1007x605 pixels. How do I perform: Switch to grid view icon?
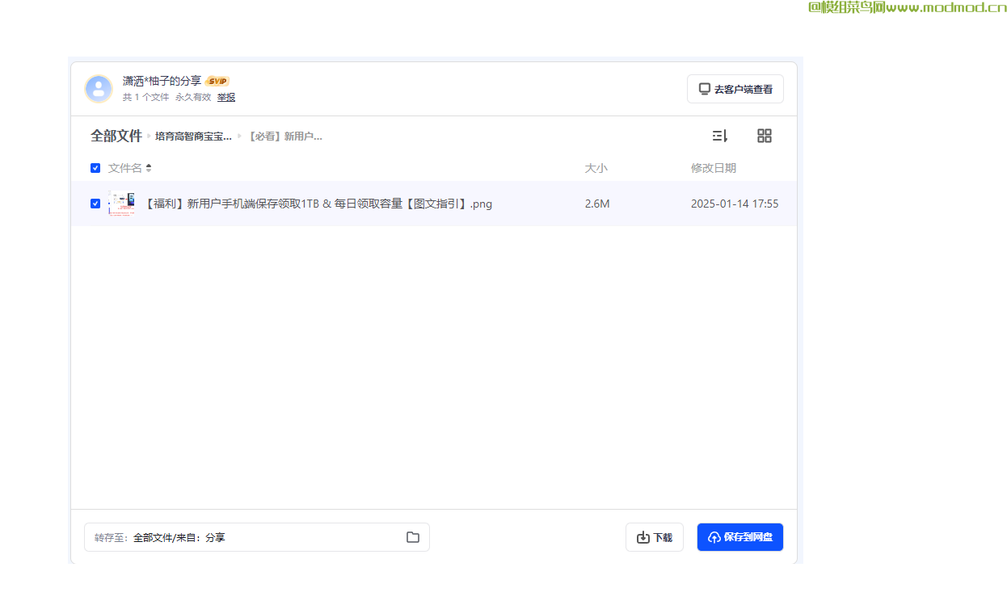click(x=765, y=136)
